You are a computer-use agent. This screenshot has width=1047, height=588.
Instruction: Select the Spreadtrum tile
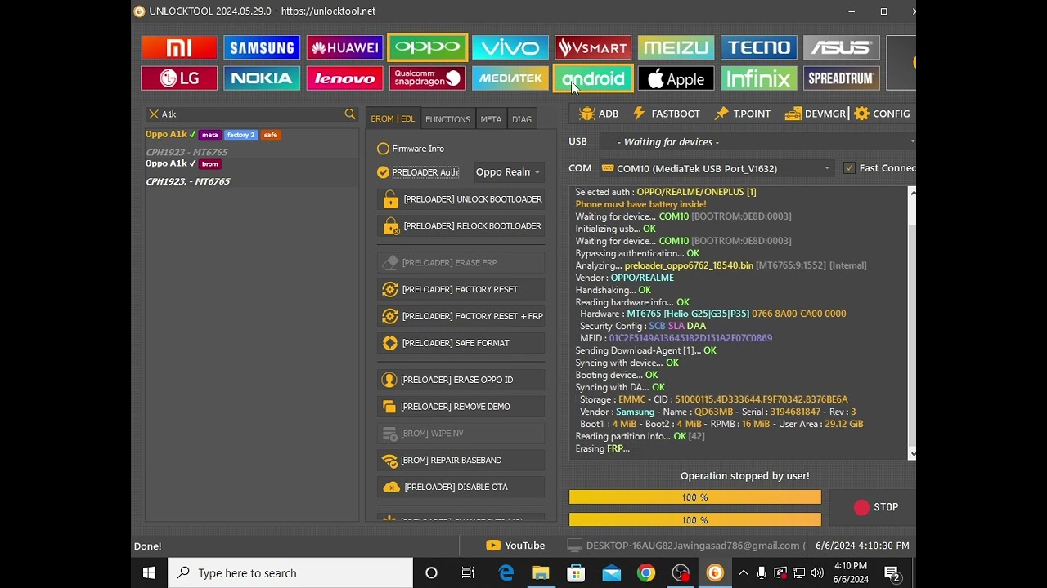(841, 78)
